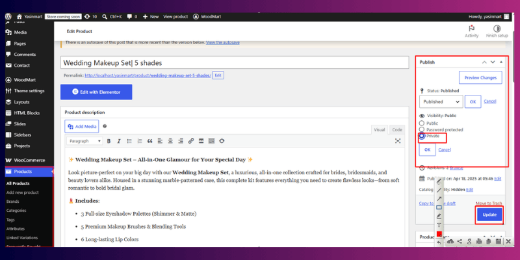Select the Private visibility option
This screenshot has width=520, height=260.
click(422, 136)
